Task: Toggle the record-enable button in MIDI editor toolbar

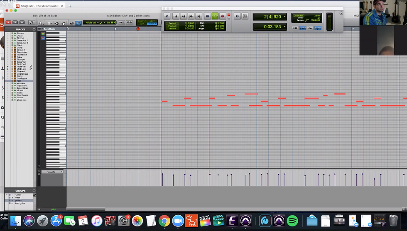Action: 8,22
